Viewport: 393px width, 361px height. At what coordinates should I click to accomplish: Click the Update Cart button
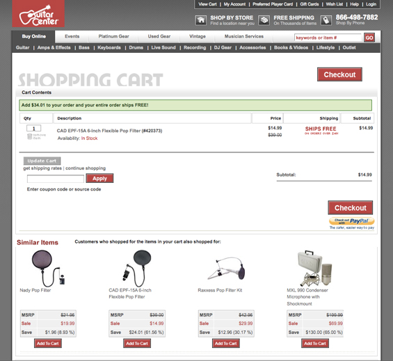[x=42, y=161]
